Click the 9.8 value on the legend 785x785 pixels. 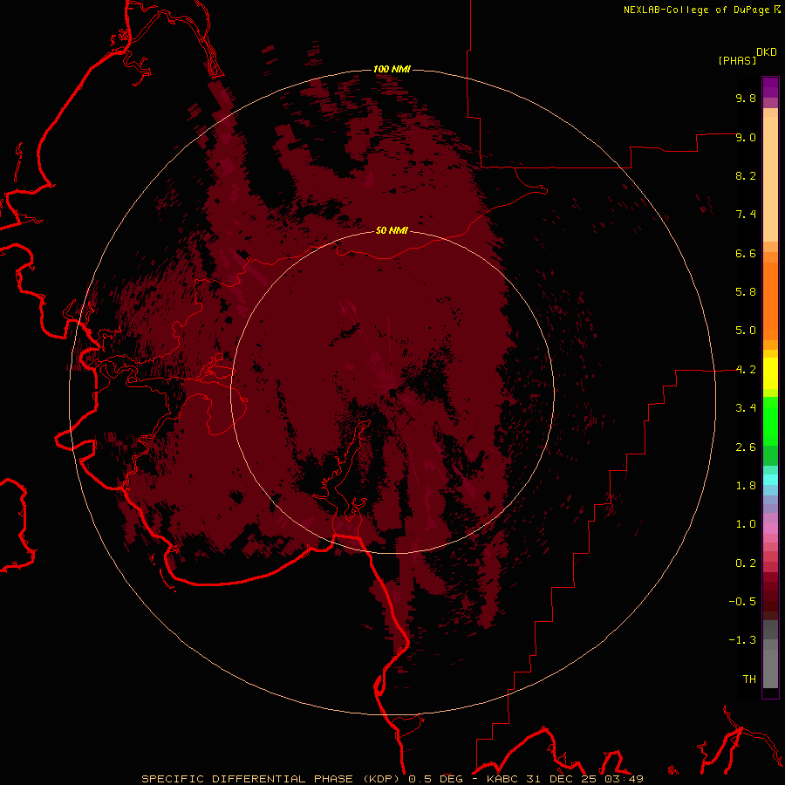pyautogui.click(x=746, y=98)
